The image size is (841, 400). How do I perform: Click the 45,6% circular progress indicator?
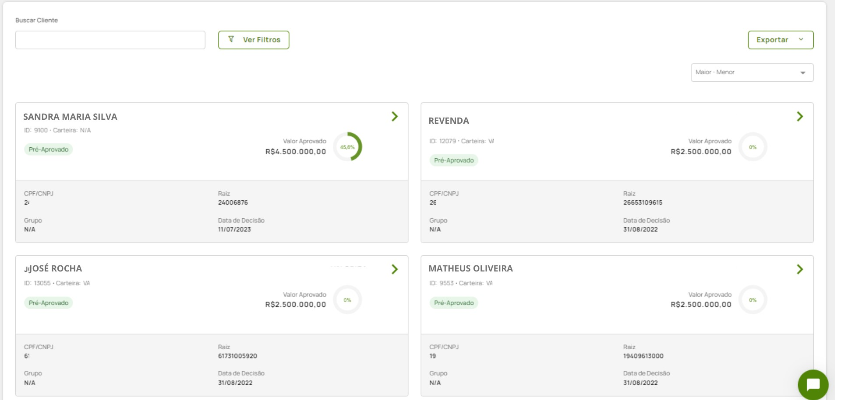coord(347,147)
